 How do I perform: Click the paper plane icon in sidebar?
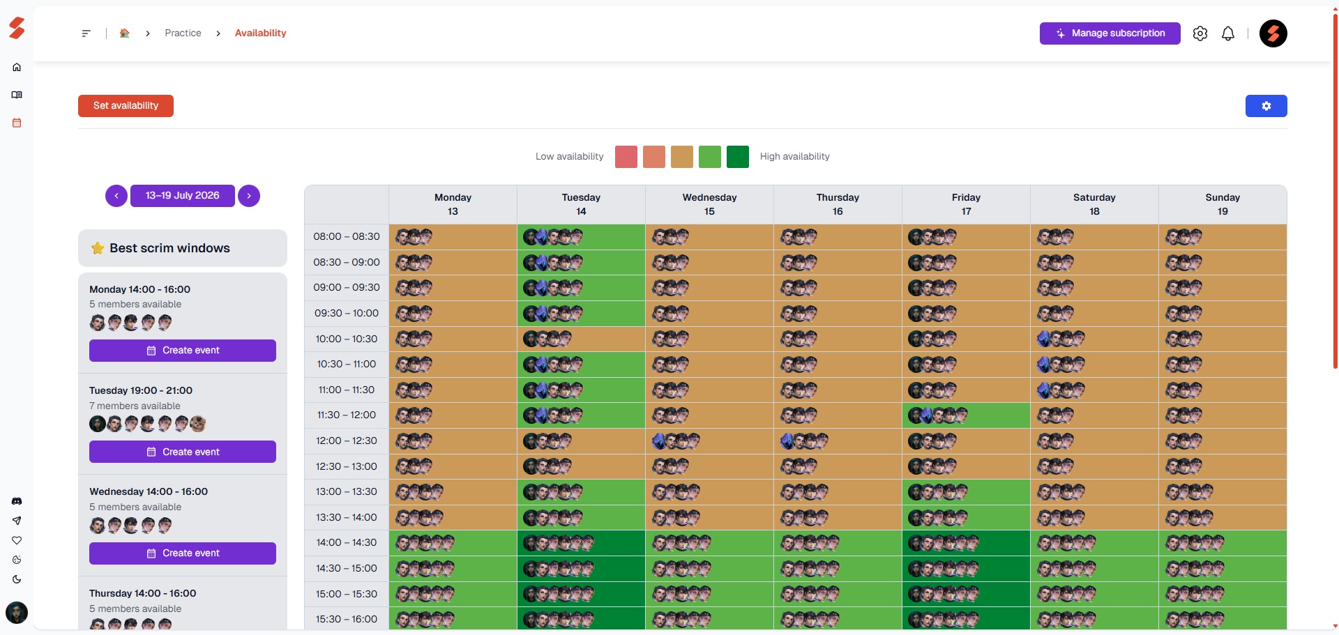pos(17,521)
